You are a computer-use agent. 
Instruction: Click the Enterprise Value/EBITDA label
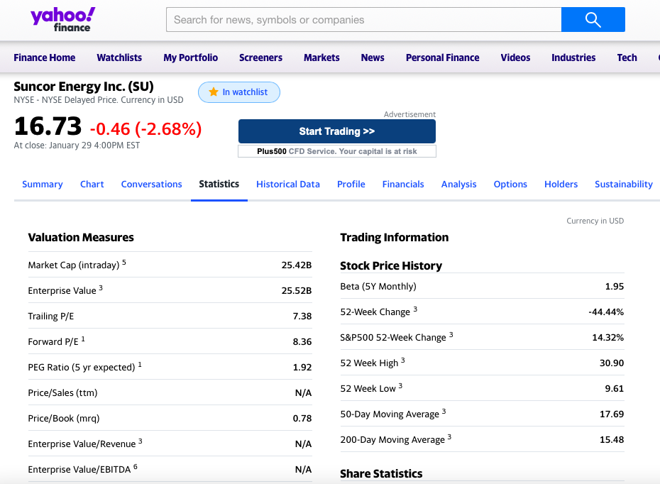(x=79, y=470)
